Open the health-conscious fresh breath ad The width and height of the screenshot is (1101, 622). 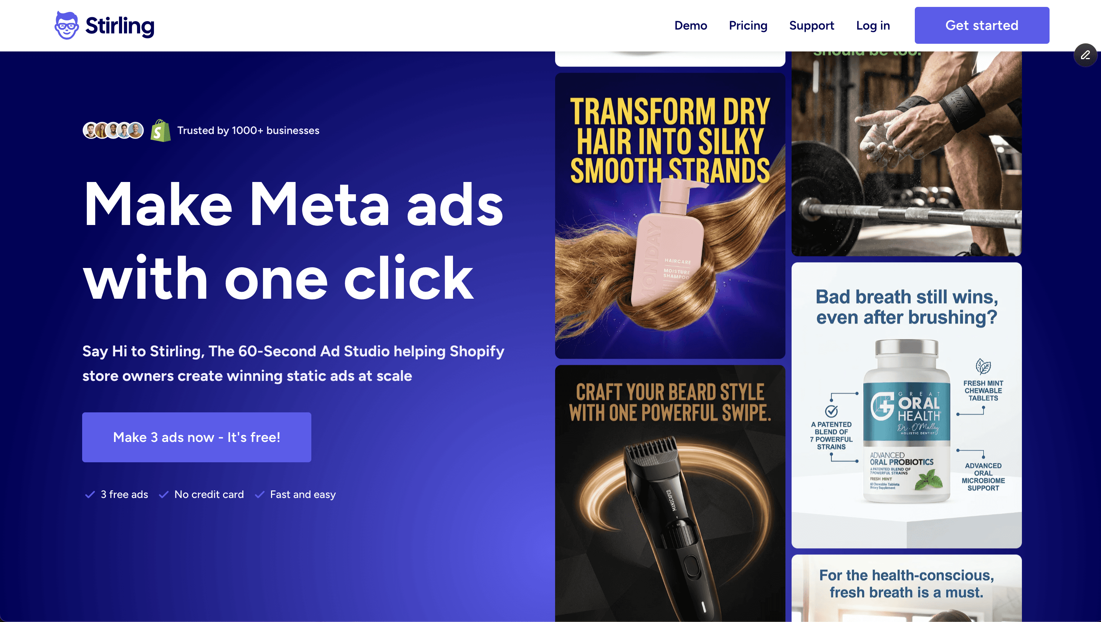[x=906, y=588]
